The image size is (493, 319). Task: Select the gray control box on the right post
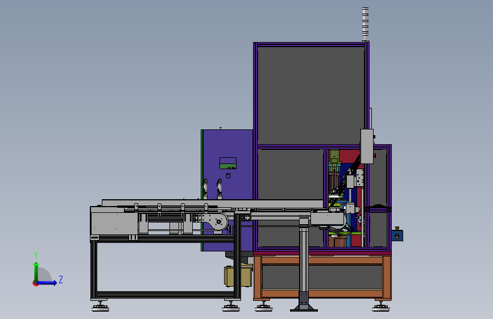click(x=367, y=146)
